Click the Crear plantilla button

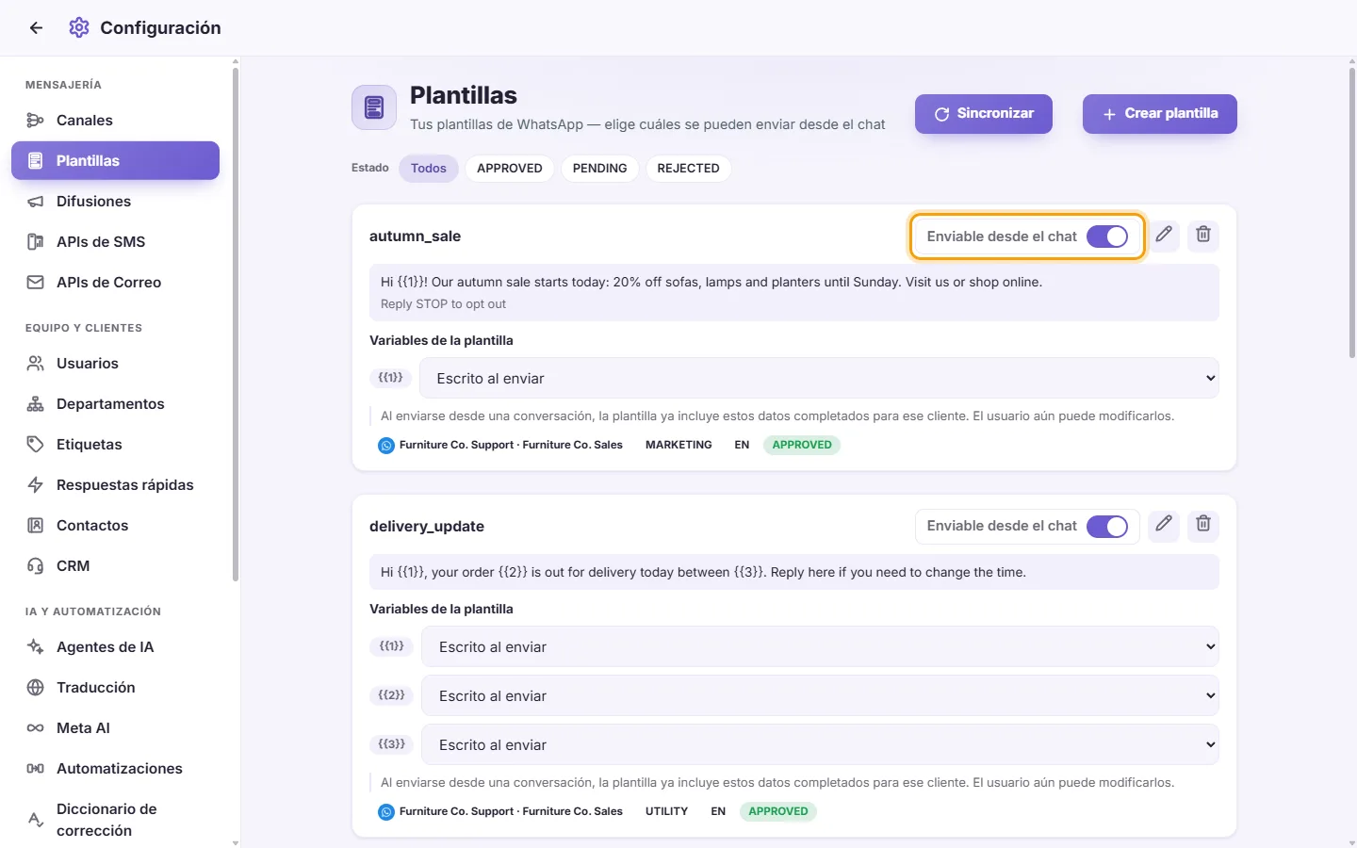click(x=1160, y=114)
